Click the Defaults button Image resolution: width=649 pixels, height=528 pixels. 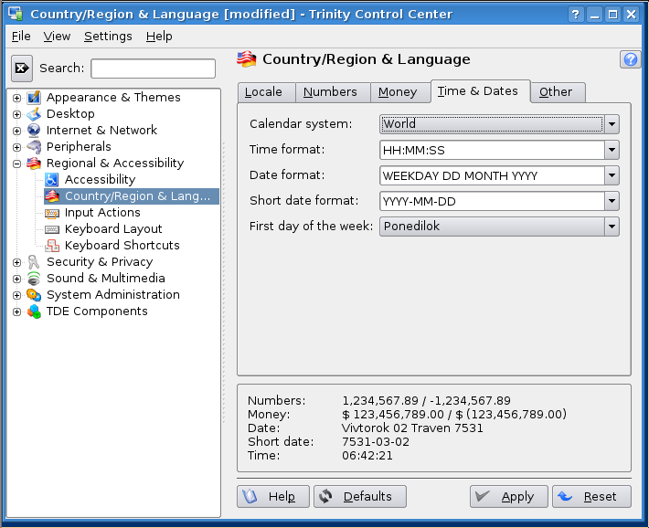click(360, 497)
